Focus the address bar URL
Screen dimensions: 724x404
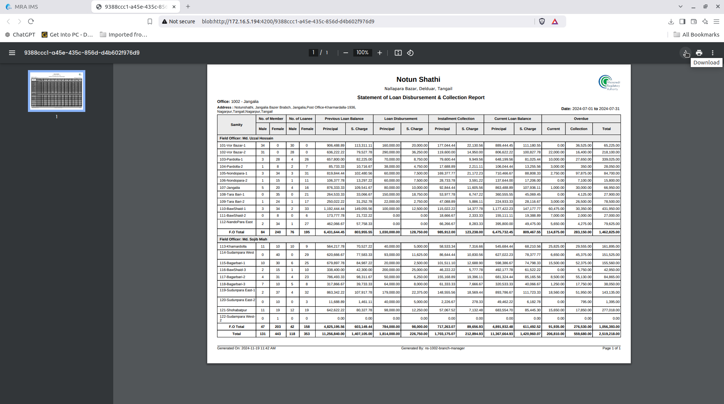tap(288, 21)
